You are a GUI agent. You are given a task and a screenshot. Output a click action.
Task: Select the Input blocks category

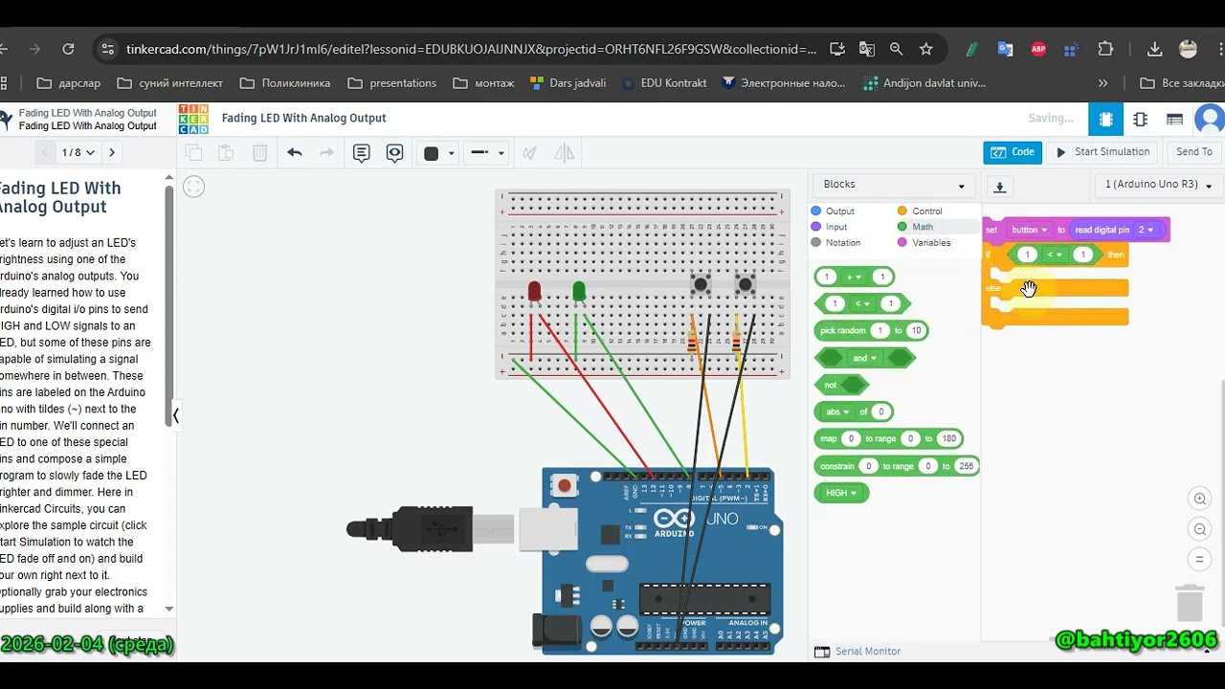[x=829, y=227]
